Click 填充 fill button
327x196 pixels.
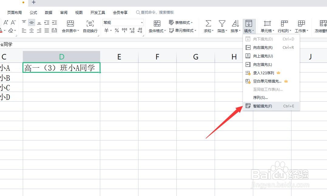point(249,26)
